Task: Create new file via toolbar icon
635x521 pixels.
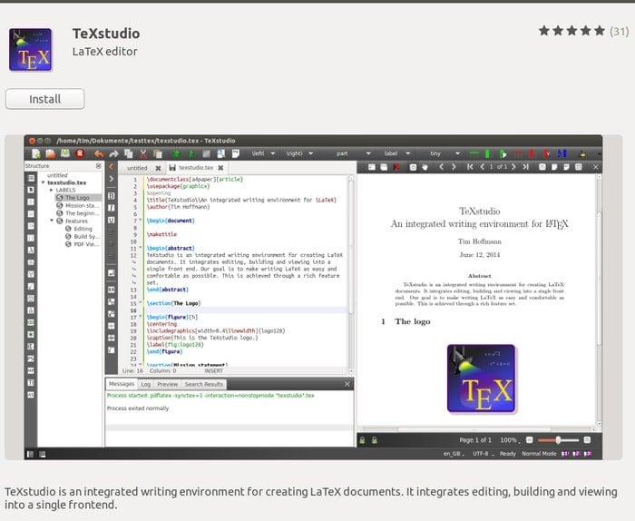Action: [x=36, y=153]
